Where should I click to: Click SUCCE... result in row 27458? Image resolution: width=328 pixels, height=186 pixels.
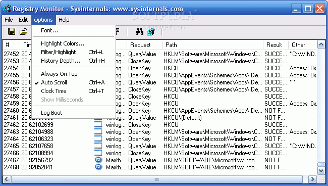276,97
